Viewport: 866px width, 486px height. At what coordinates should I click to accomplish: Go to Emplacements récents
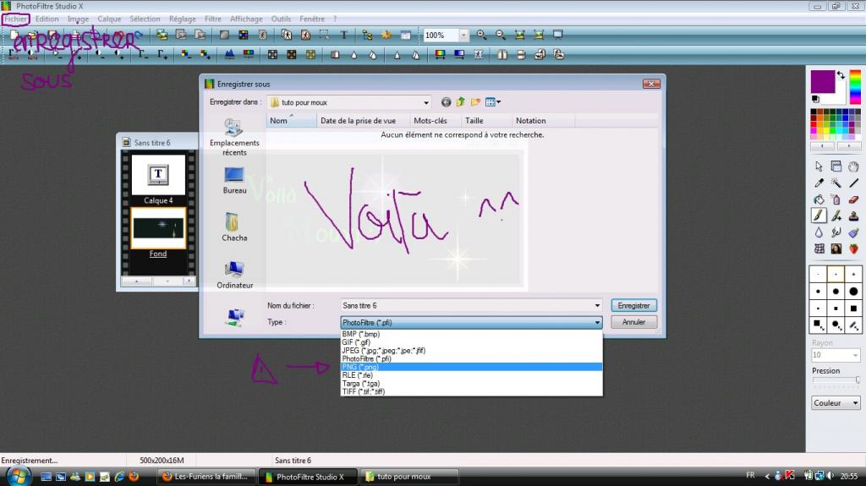[x=234, y=138]
